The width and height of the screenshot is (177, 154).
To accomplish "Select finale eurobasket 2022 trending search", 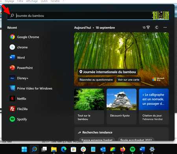I will point(136,139).
